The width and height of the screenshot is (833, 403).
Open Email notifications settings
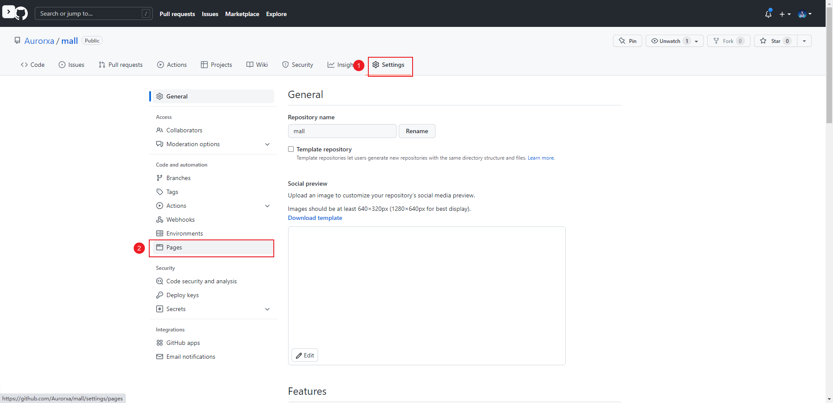coord(190,357)
